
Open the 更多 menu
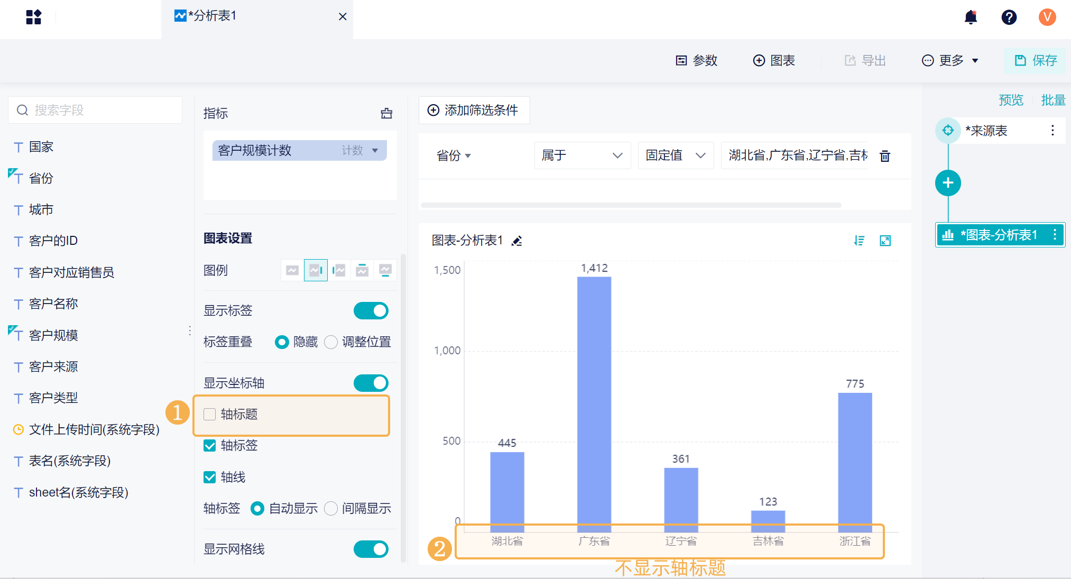coord(950,61)
